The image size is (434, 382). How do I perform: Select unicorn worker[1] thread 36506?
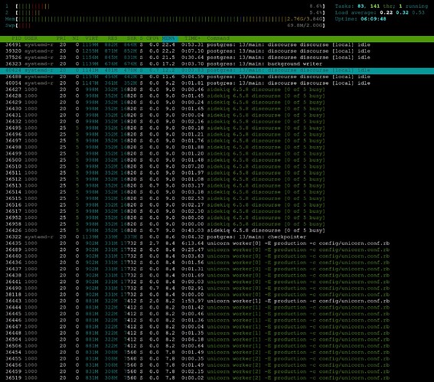tap(217, 346)
